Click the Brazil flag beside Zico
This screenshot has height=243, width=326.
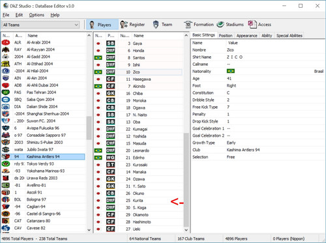[x=98, y=72]
